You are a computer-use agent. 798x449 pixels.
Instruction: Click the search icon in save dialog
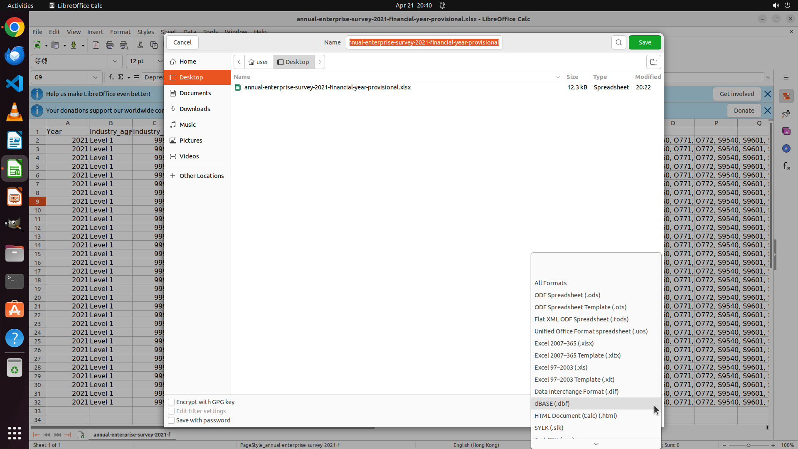coord(618,42)
